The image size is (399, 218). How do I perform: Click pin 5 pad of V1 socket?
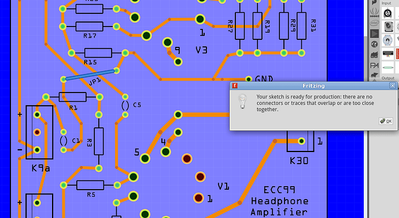145,158
